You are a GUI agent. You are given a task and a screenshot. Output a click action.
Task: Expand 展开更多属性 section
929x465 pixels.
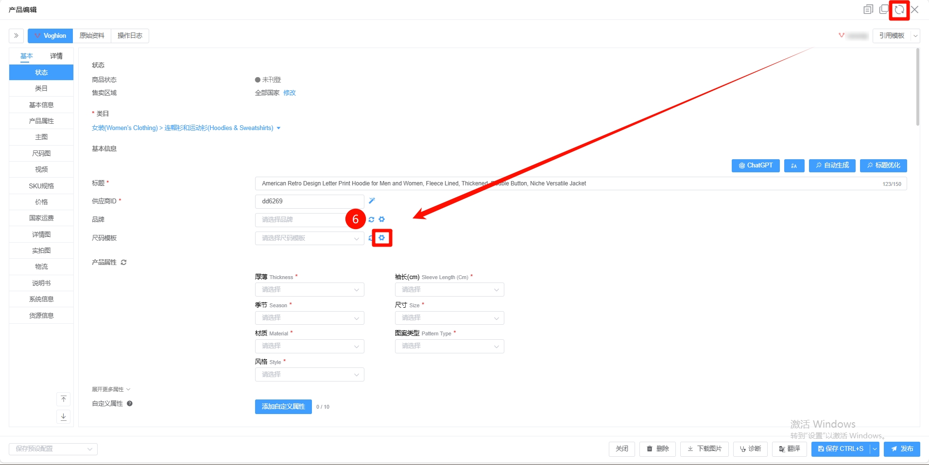[111, 389]
